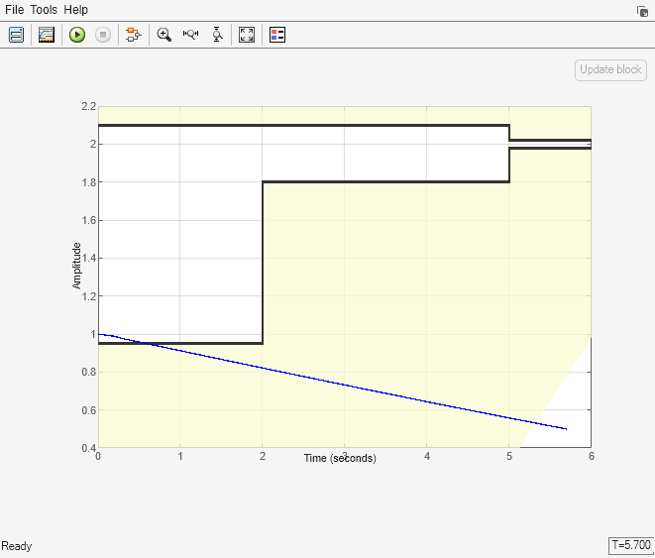655x558 pixels.
Task: Click the grayed stop simulation button
Action: (103, 35)
